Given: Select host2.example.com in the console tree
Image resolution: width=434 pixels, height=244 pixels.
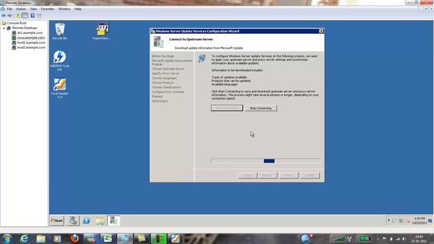Looking at the screenshot, I should point(31,47).
